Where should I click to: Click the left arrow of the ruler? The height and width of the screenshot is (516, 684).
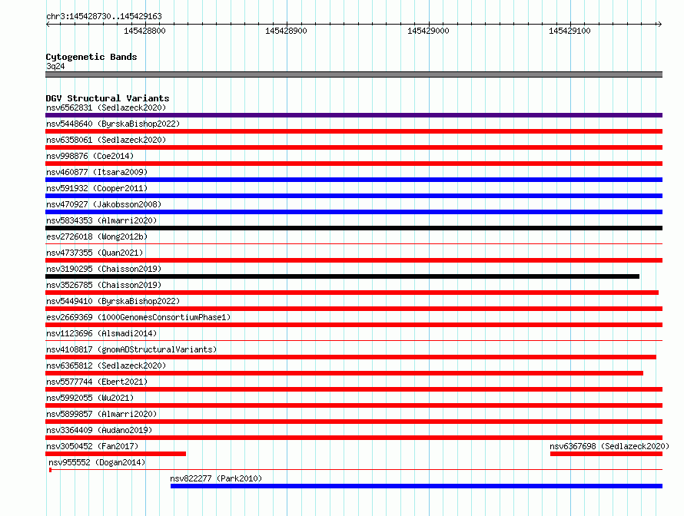point(48,24)
